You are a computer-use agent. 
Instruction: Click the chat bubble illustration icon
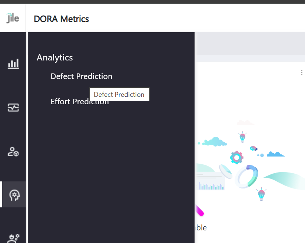[253, 148]
